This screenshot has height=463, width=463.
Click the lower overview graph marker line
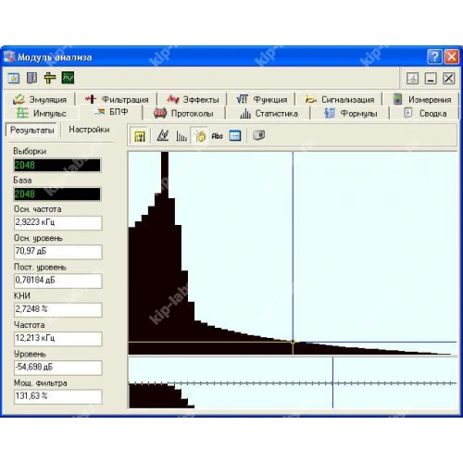[x=332, y=382]
